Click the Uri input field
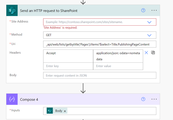 coord(100,44)
